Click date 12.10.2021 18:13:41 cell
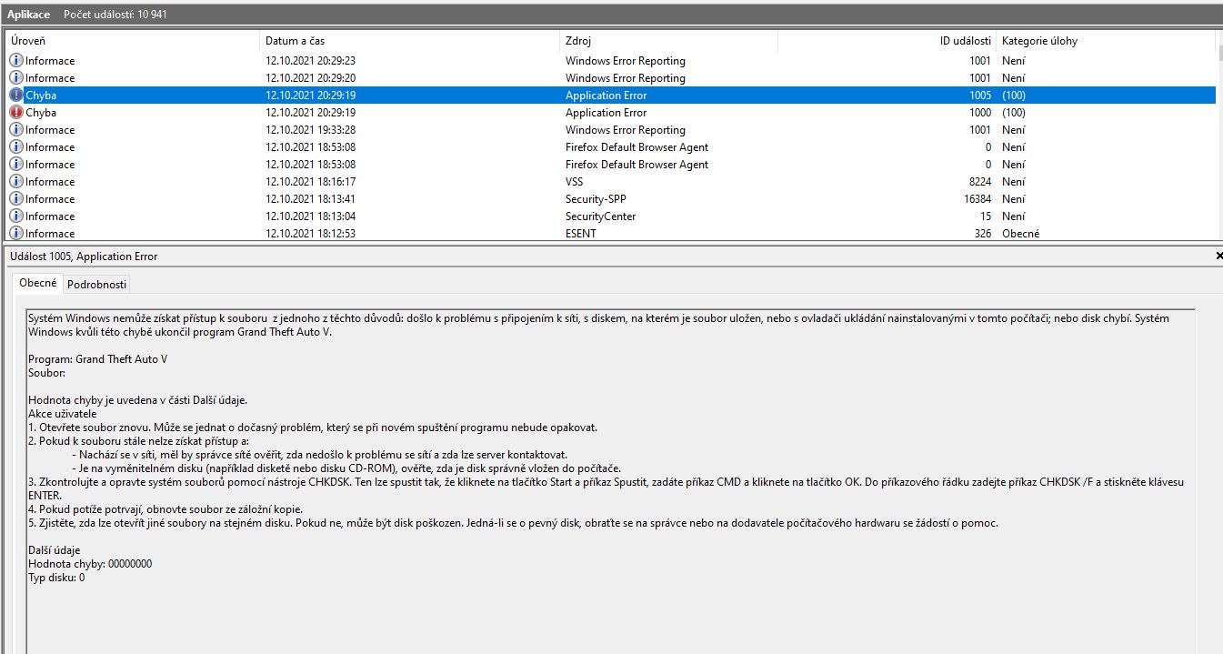The height and width of the screenshot is (654, 1223). [310, 199]
